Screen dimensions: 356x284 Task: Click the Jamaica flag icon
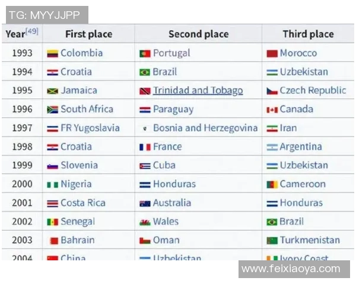[52, 91]
